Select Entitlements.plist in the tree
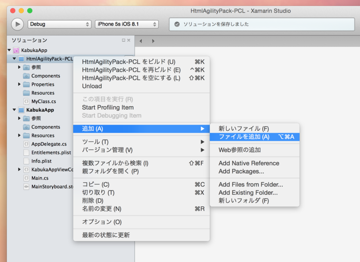360x262 pixels. tap(51, 153)
